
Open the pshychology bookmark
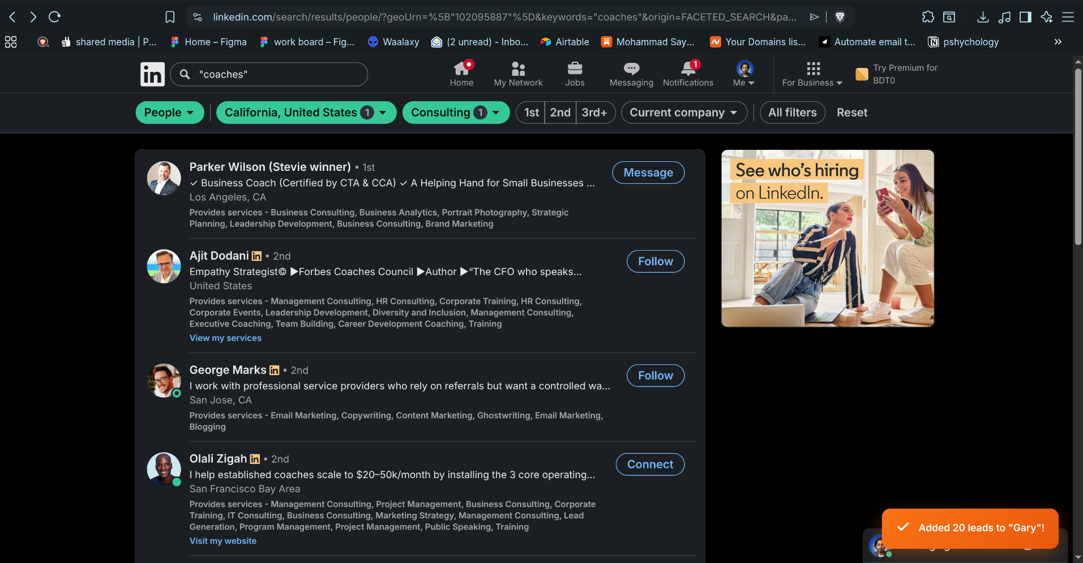[964, 42]
